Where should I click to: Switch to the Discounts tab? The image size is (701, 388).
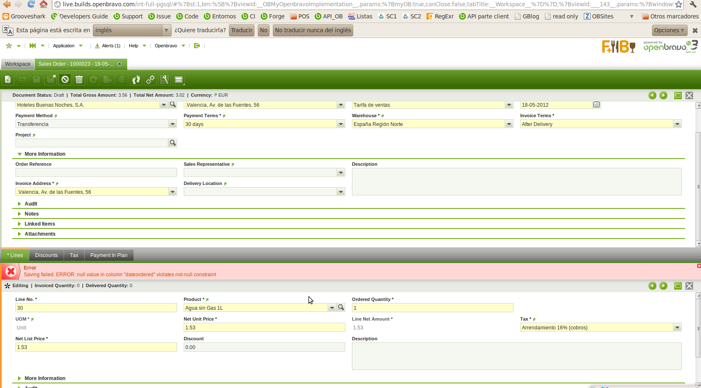pyautogui.click(x=46, y=255)
